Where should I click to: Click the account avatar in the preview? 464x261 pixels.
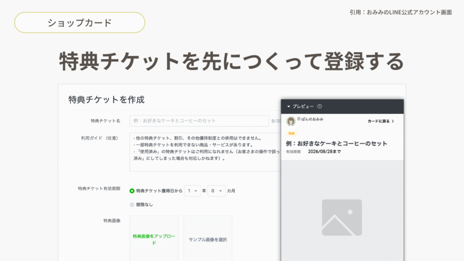(x=291, y=121)
